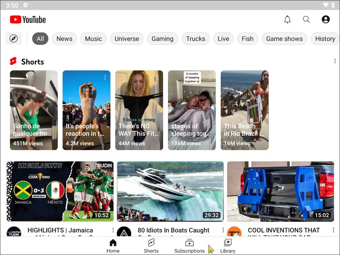Image resolution: width=340 pixels, height=255 pixels.
Task: Open 'HIGHLIGHTS | Jamaica' video title
Action: point(60,230)
